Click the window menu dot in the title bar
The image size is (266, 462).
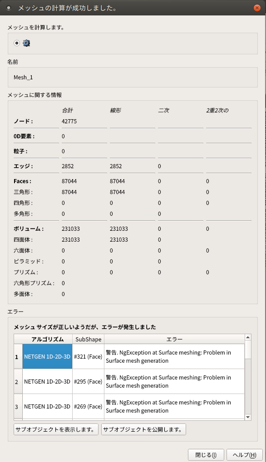[x=9, y=8]
